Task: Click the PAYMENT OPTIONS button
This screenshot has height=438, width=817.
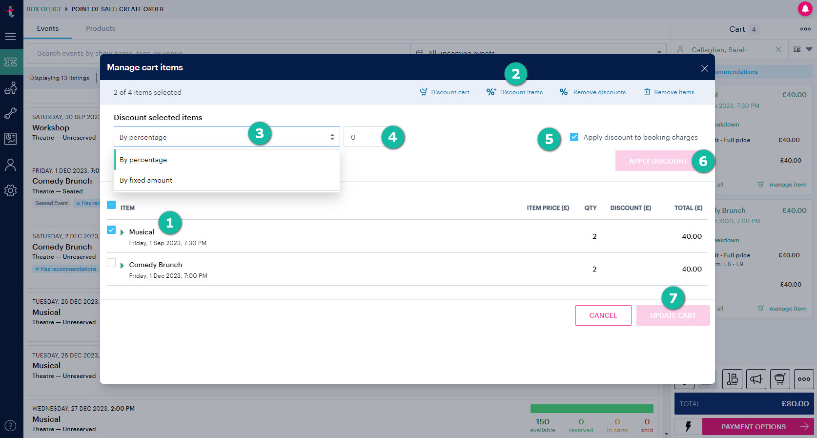Action: click(x=758, y=426)
